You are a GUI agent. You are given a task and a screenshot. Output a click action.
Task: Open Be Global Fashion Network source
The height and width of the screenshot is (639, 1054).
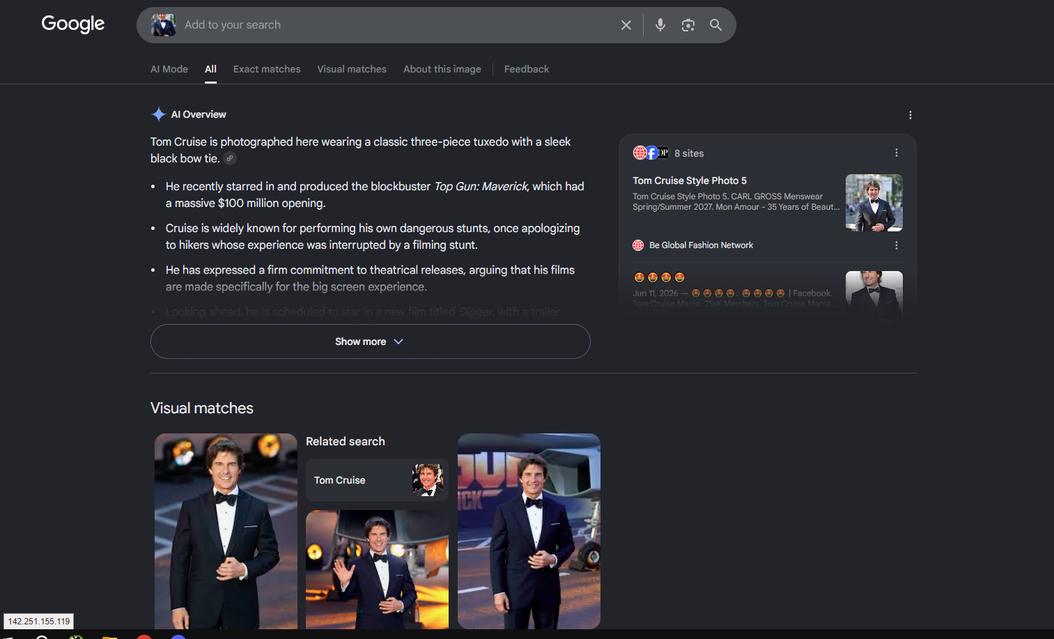point(701,245)
